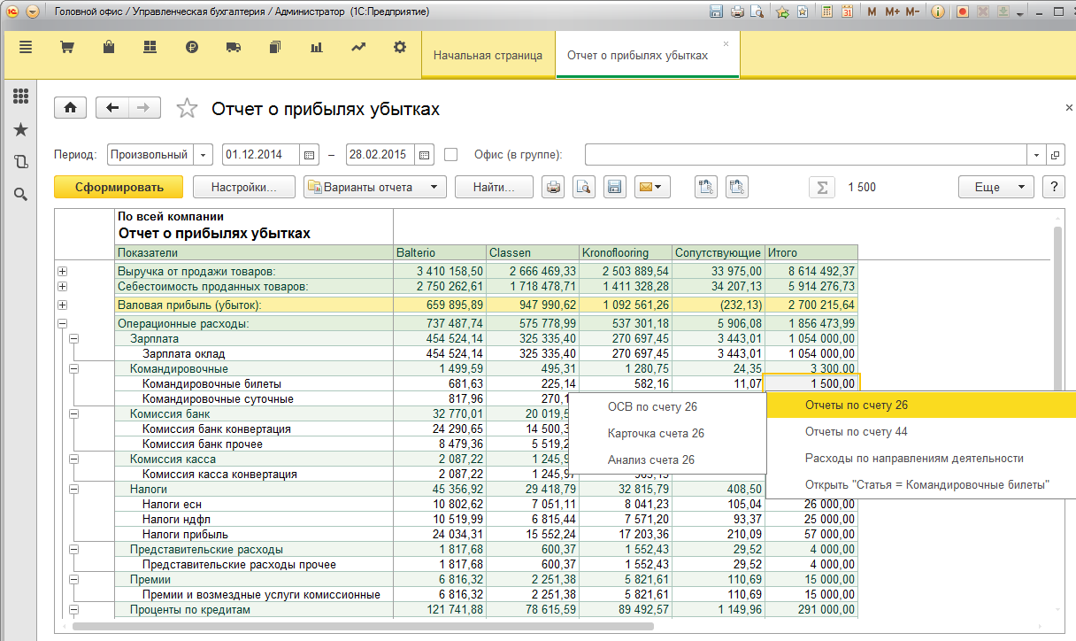Click in the Офис (в группе) input field

(806, 154)
